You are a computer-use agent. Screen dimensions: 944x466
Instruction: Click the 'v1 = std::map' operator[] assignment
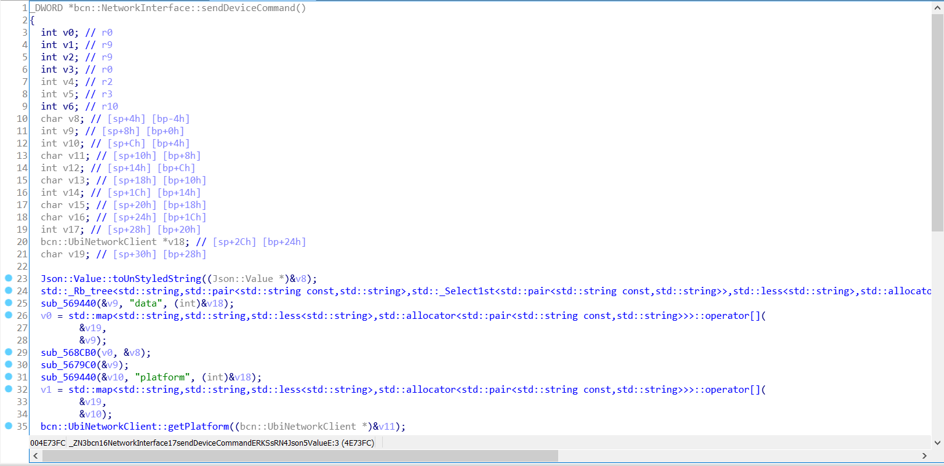tap(403, 390)
